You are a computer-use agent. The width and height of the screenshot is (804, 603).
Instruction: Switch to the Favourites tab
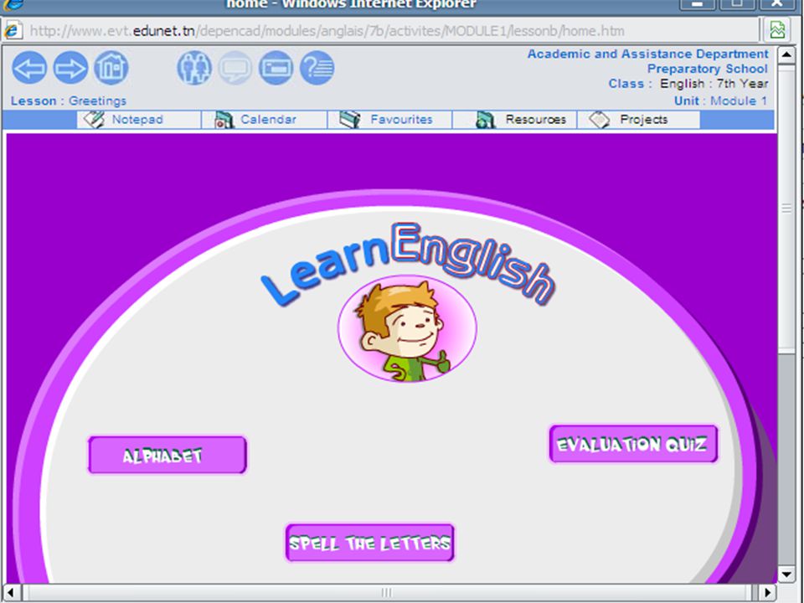[389, 120]
